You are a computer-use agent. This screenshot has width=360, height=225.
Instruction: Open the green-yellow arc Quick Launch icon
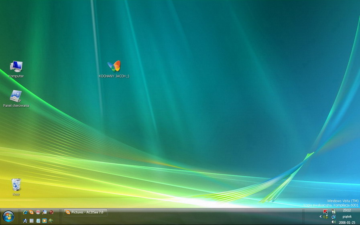[x=51, y=221]
